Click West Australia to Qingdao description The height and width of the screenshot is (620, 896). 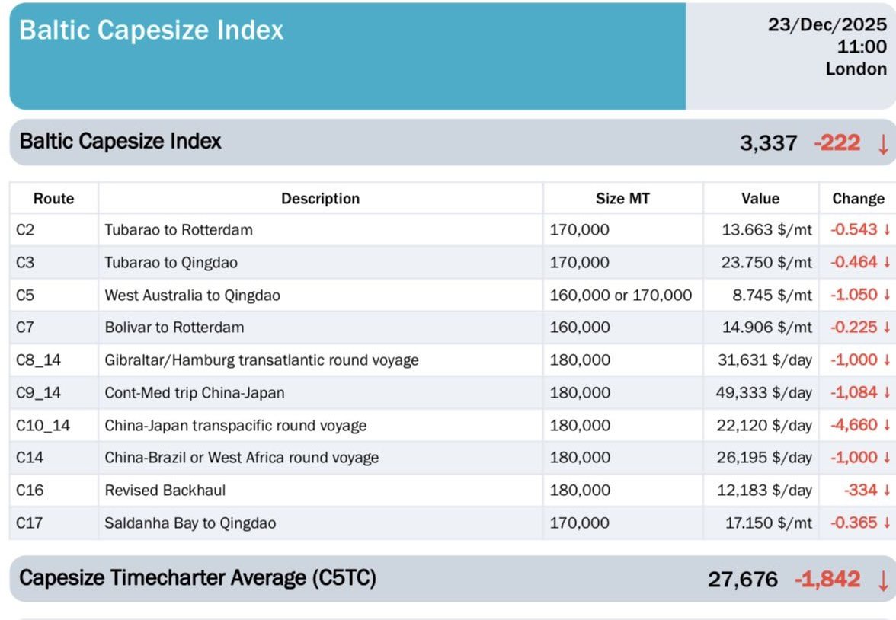coord(193,296)
